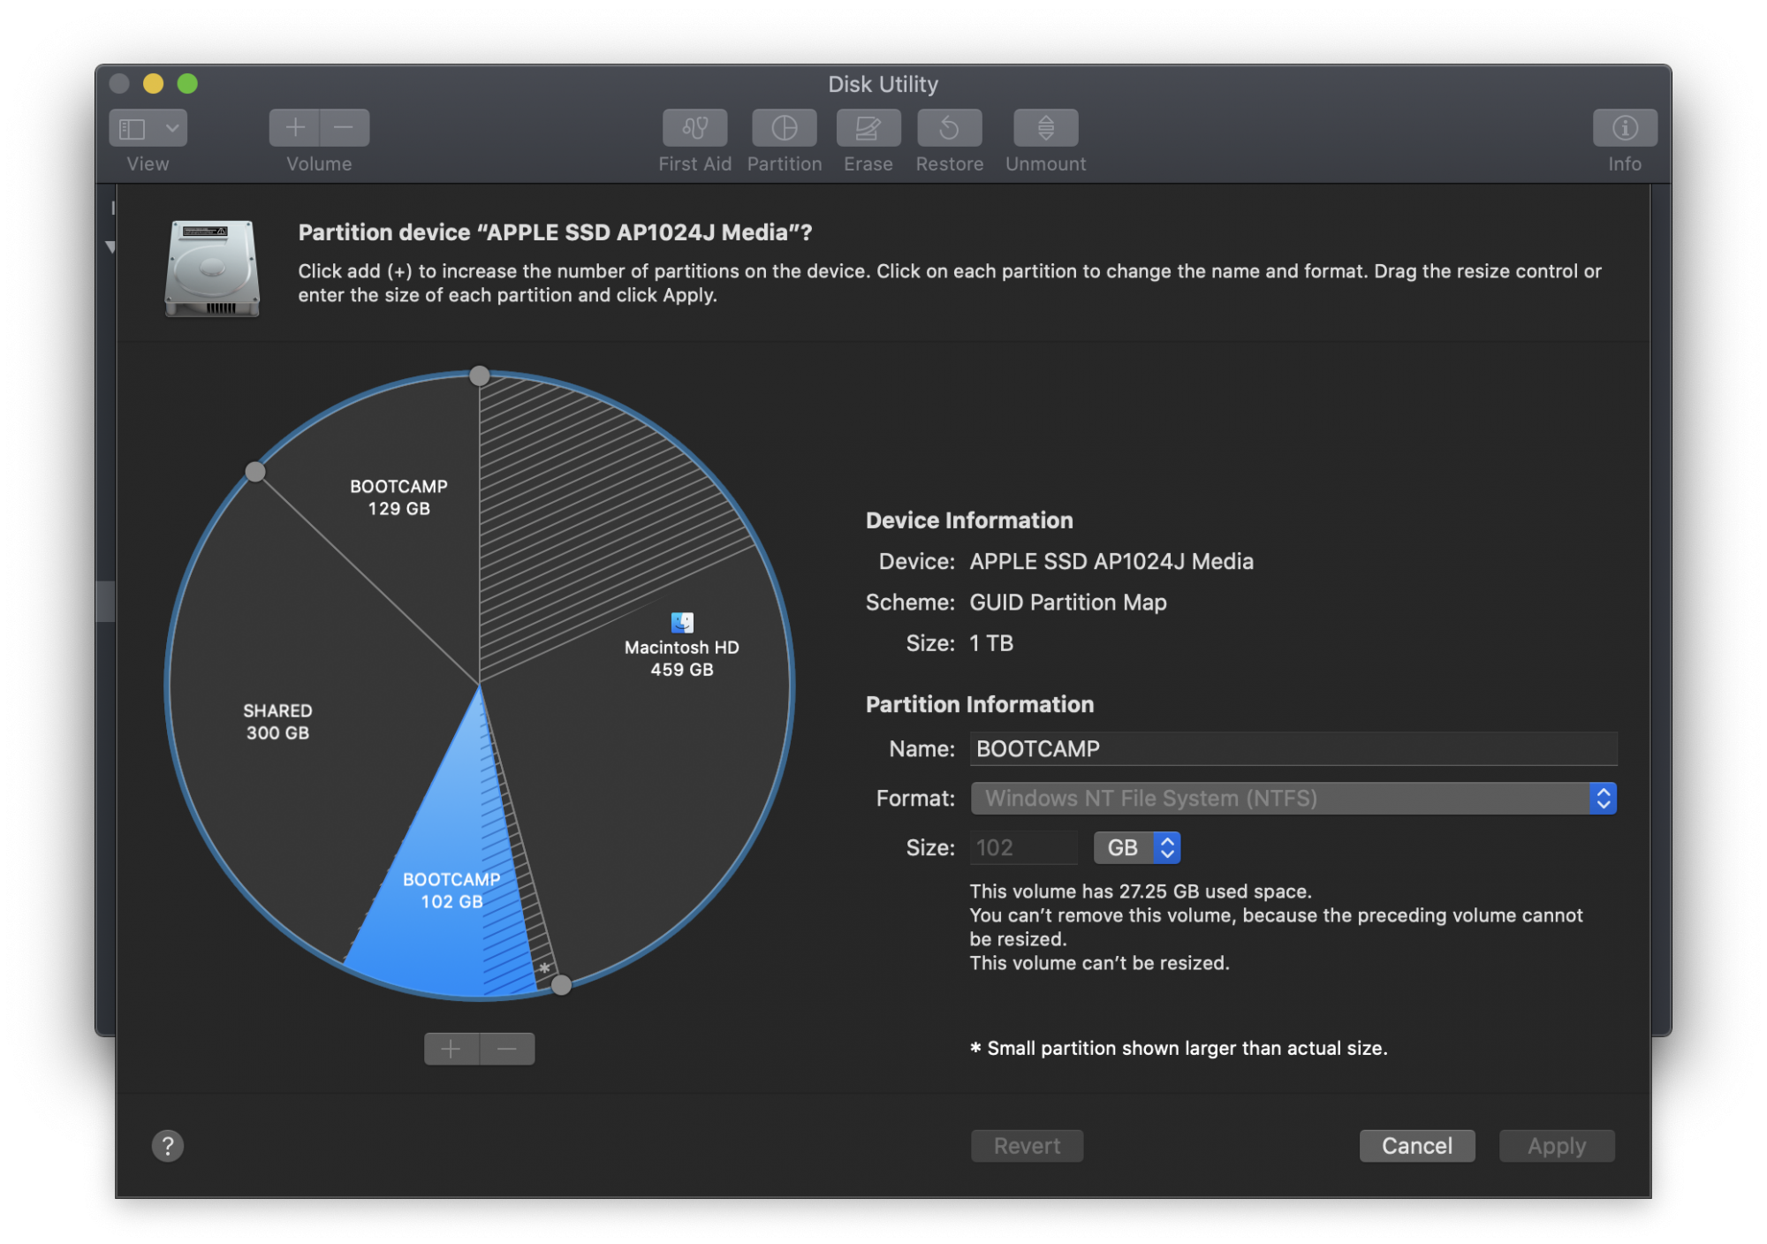The width and height of the screenshot is (1767, 1244).
Task: Select the SHARED 300 GB pie slice
Action: click(x=277, y=722)
